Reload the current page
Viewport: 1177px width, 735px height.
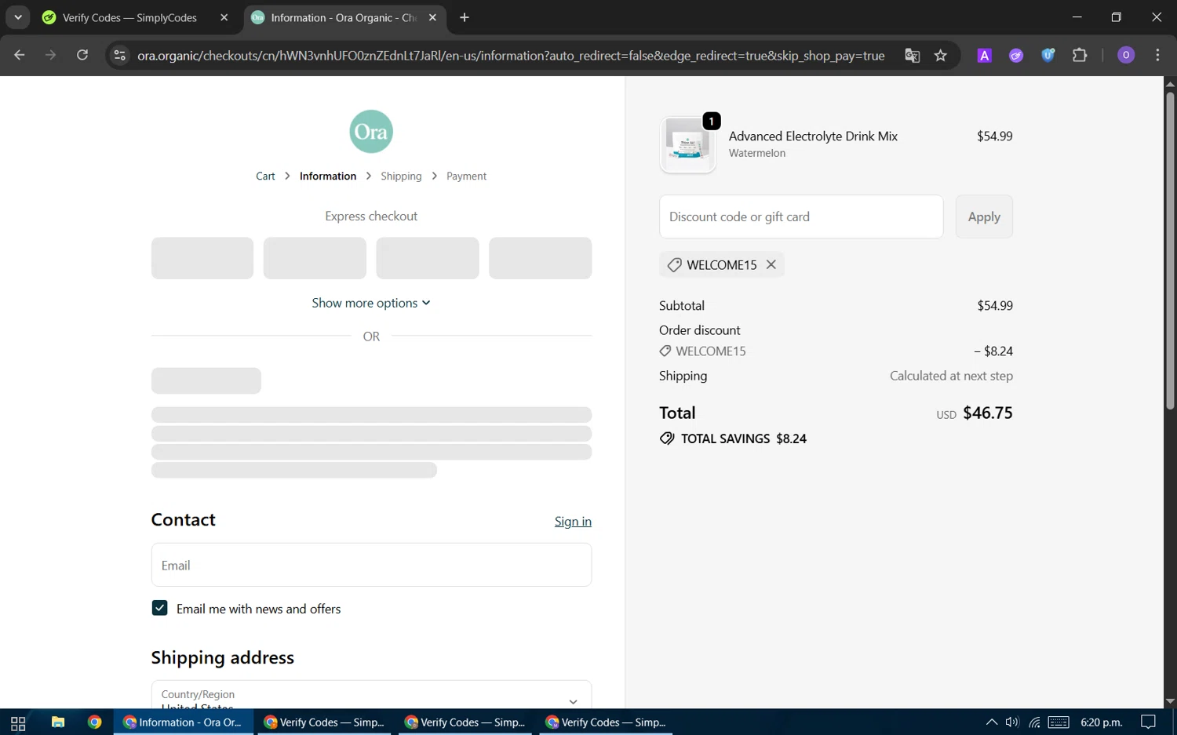tap(82, 55)
